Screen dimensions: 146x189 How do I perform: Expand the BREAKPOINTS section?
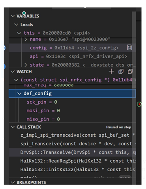click(x=13, y=182)
